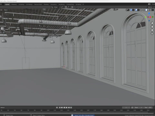Open the object types visibility dropdown
The width and height of the screenshot is (155, 116).
(128, 10)
